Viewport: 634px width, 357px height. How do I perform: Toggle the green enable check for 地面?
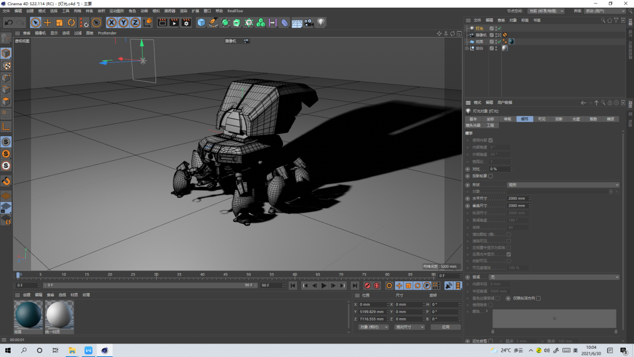pyautogui.click(x=500, y=41)
